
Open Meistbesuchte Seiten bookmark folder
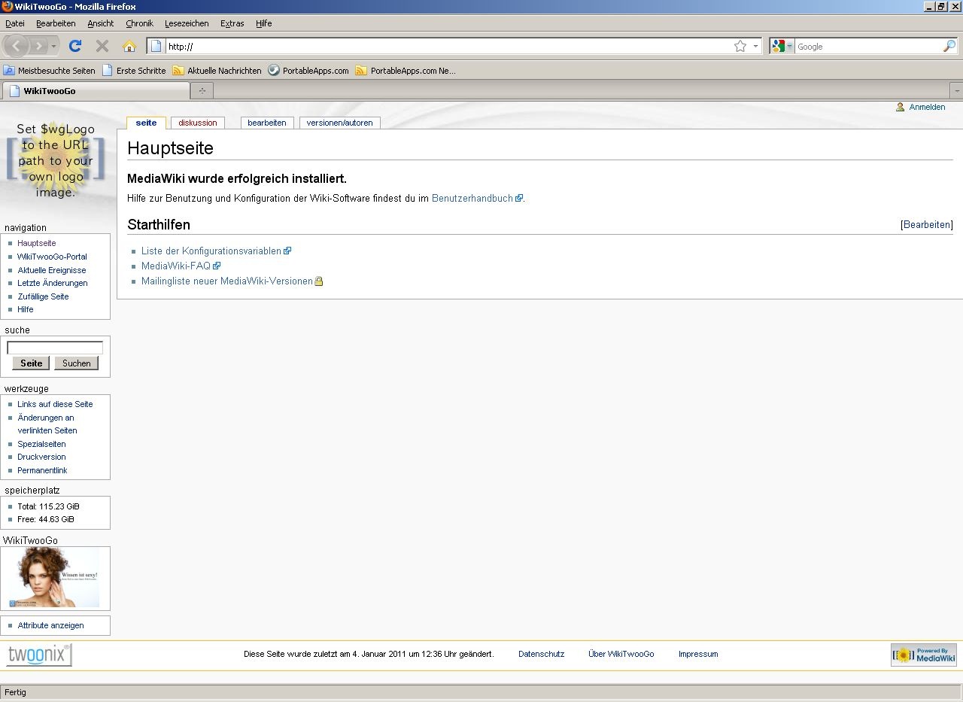pyautogui.click(x=50, y=71)
